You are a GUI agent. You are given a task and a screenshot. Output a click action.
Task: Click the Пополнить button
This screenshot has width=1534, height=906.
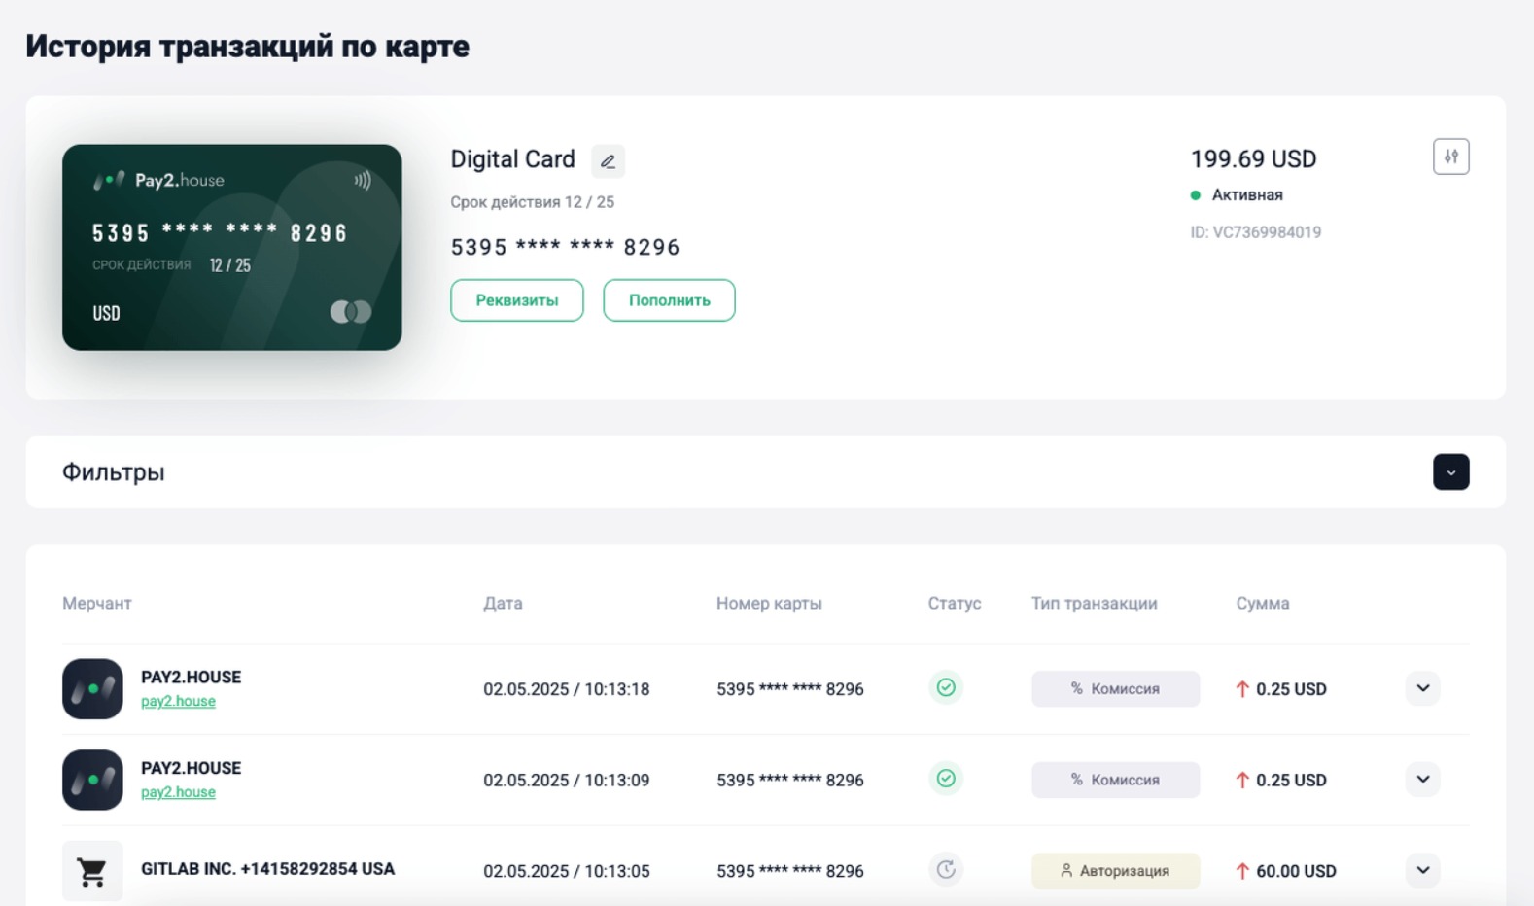pyautogui.click(x=669, y=300)
